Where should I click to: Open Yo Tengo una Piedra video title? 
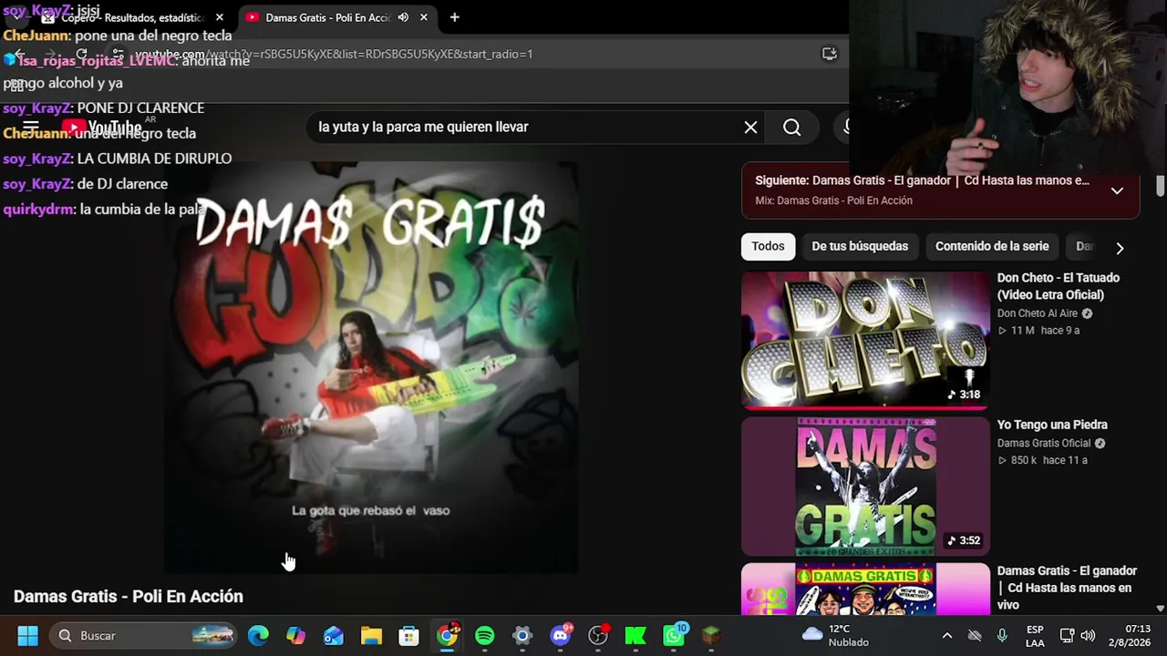pos(1052,425)
